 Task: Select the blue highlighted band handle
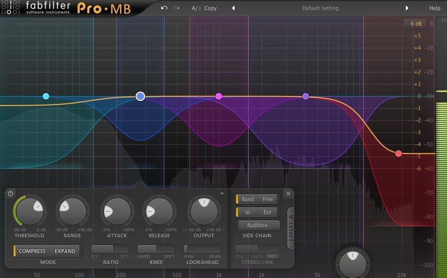(140, 96)
